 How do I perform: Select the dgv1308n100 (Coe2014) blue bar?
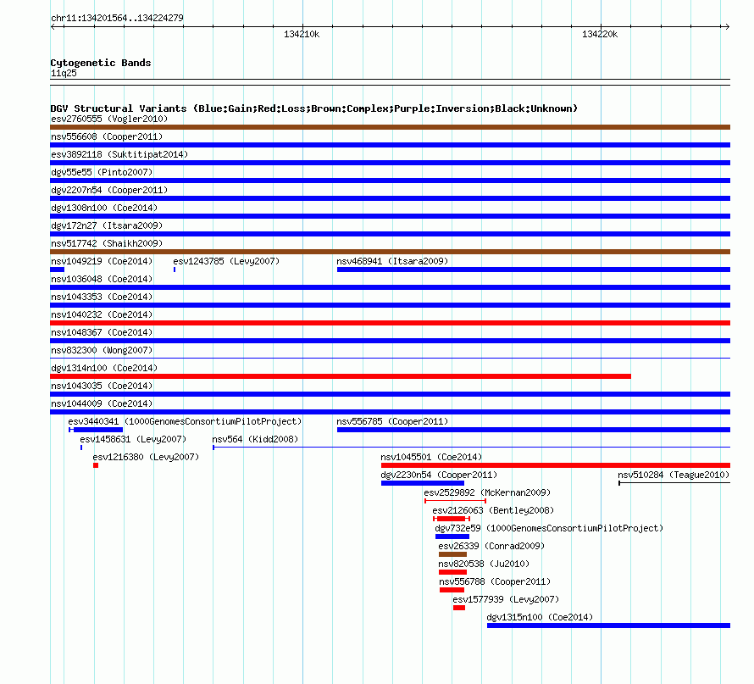pos(390,216)
